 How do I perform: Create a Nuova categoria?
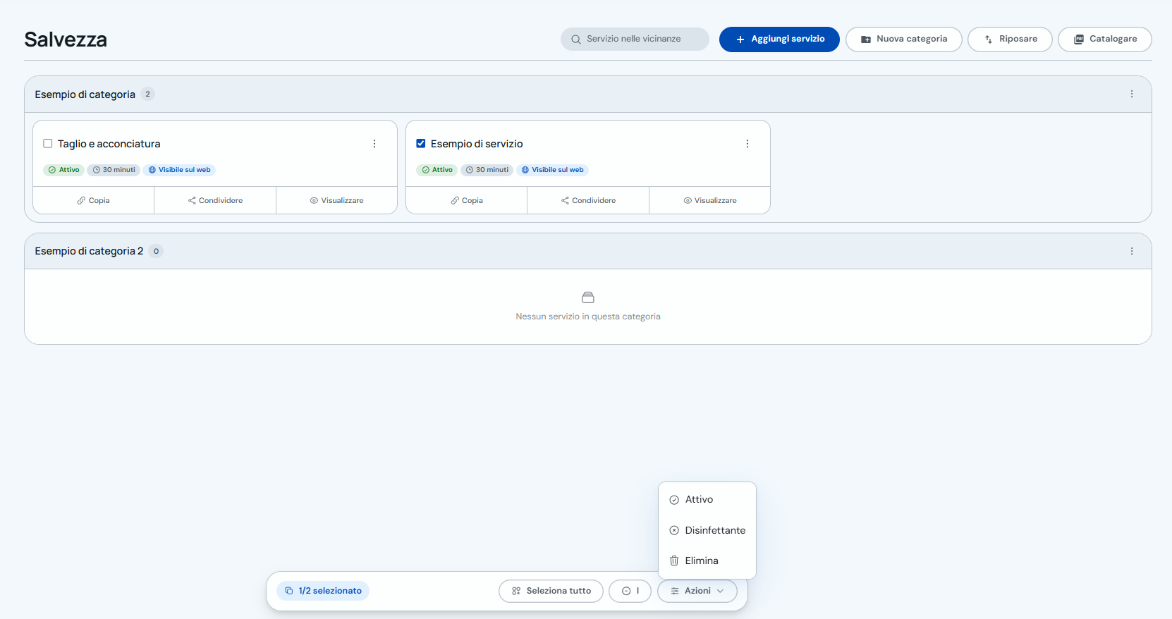click(904, 39)
